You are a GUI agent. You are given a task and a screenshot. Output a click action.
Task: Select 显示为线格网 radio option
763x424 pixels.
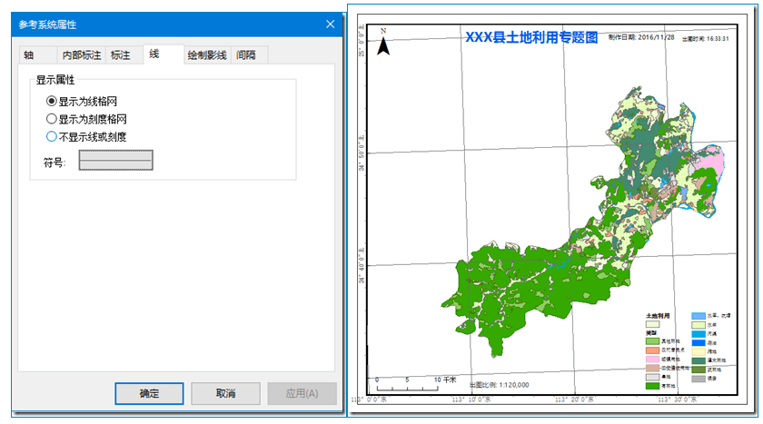[52, 101]
